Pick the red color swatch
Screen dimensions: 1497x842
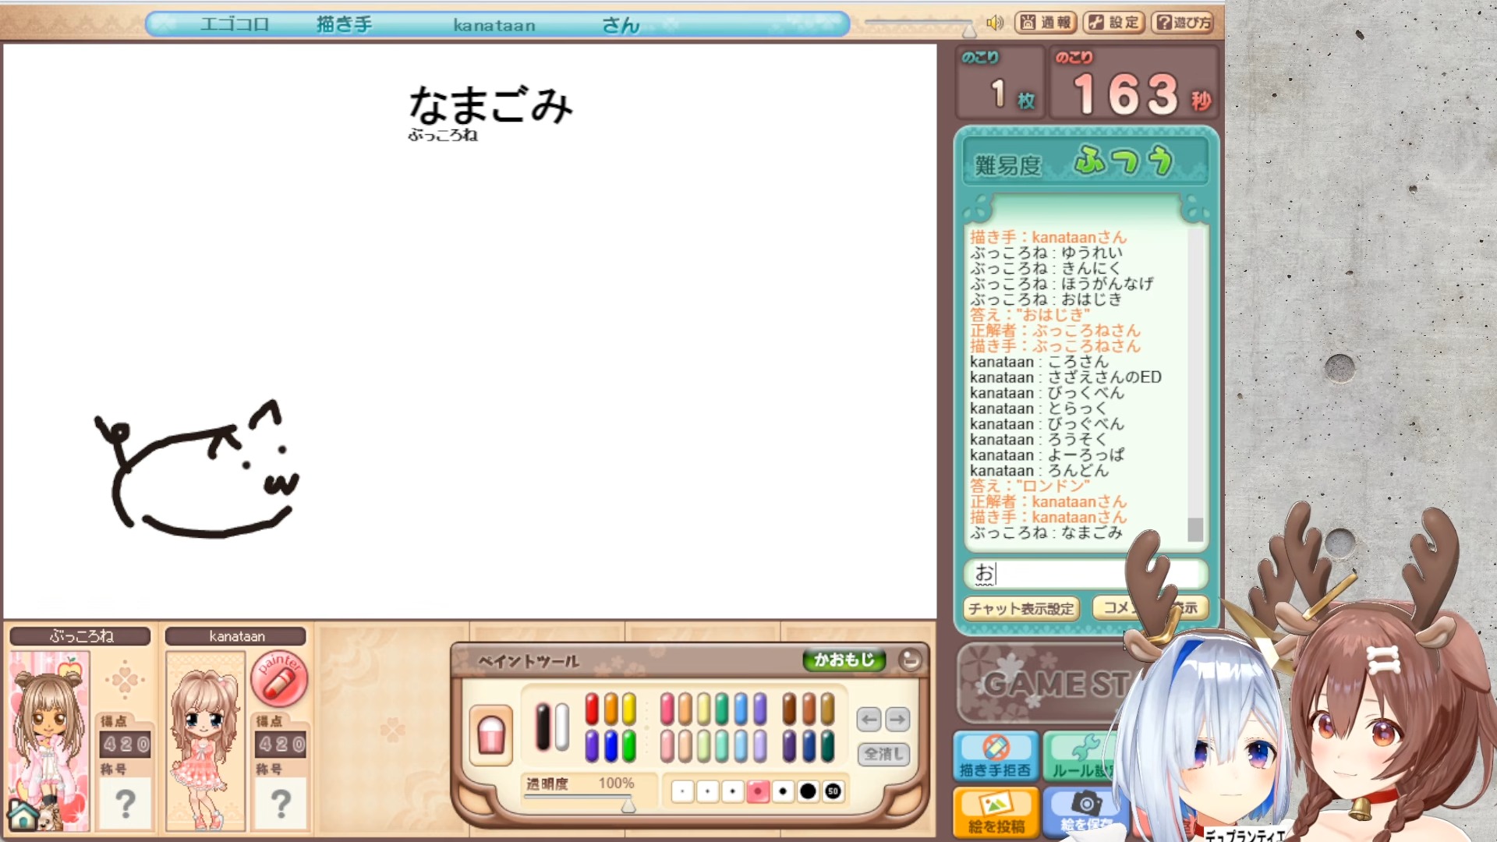click(592, 709)
